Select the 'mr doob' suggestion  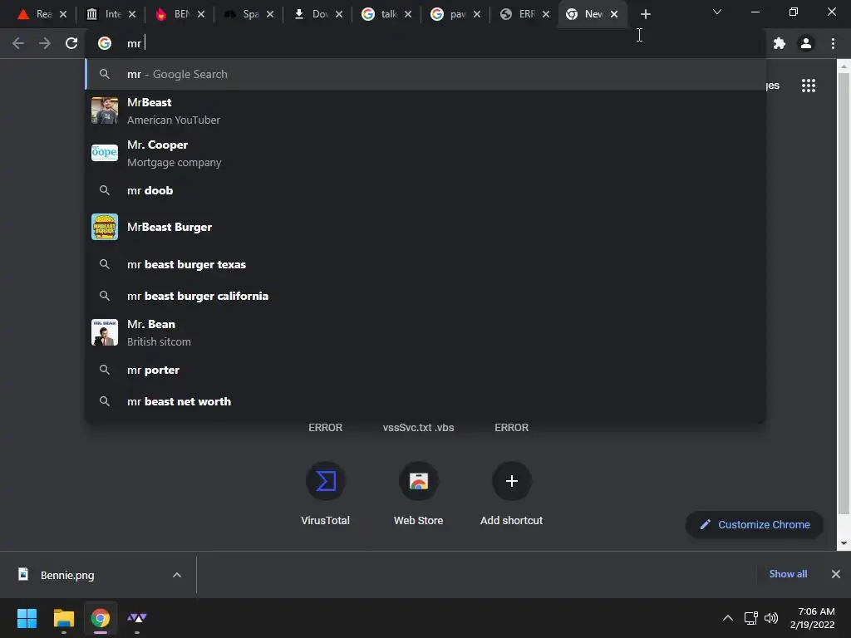pyautogui.click(x=425, y=190)
